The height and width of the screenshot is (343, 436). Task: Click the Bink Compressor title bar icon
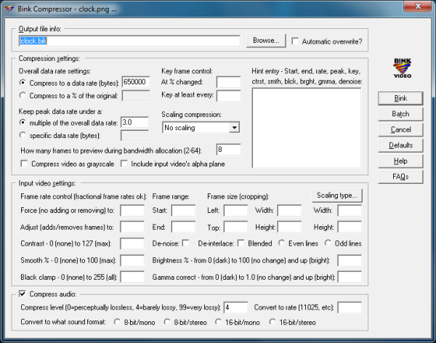point(9,9)
